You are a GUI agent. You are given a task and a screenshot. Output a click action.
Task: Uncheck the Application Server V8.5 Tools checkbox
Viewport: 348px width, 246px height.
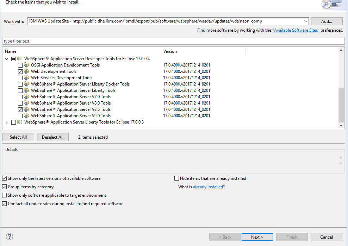pyautogui.click(x=20, y=109)
